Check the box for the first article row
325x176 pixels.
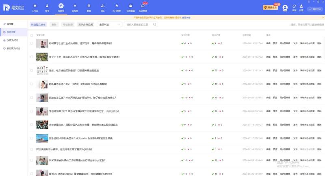(x=32, y=43)
